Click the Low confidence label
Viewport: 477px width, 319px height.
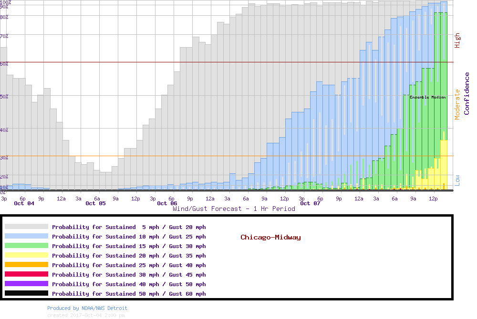tap(457, 180)
